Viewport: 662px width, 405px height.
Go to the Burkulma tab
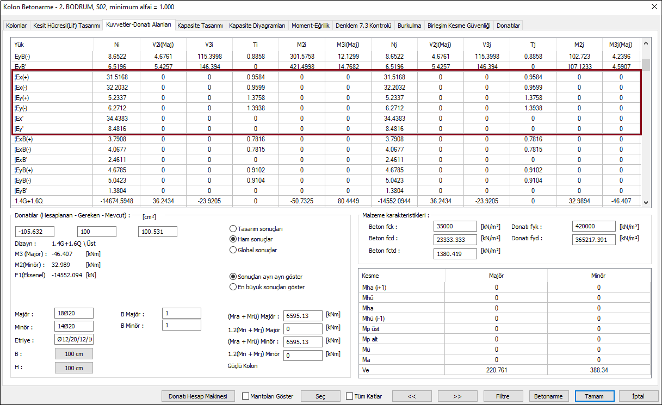point(409,26)
